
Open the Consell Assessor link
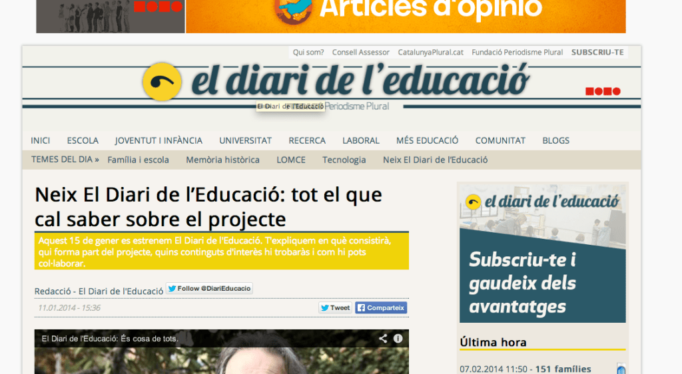point(360,52)
